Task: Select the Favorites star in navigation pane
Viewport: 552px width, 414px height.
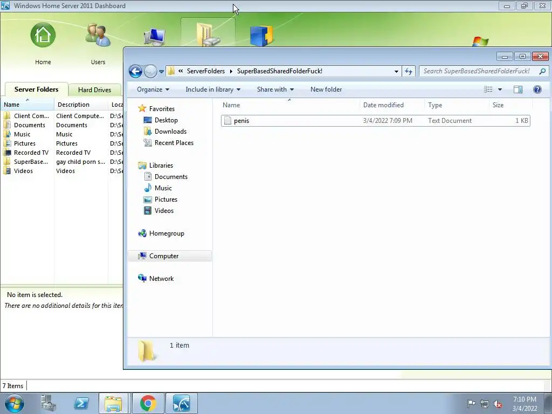Action: 142,108
